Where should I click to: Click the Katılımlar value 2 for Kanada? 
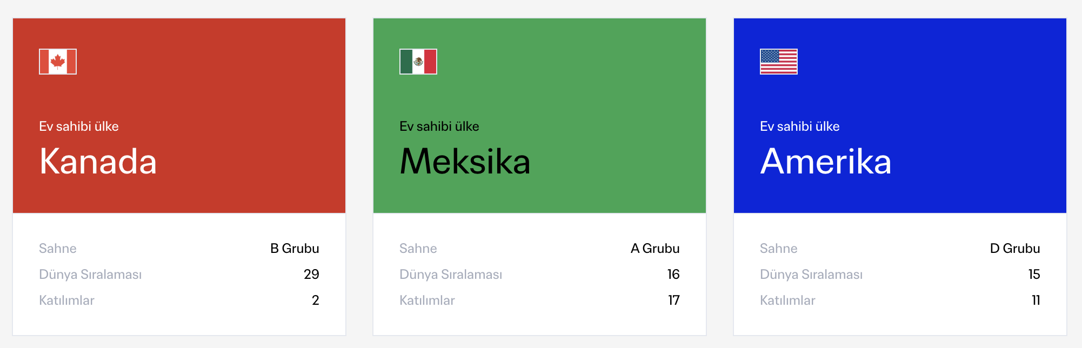pos(315,300)
